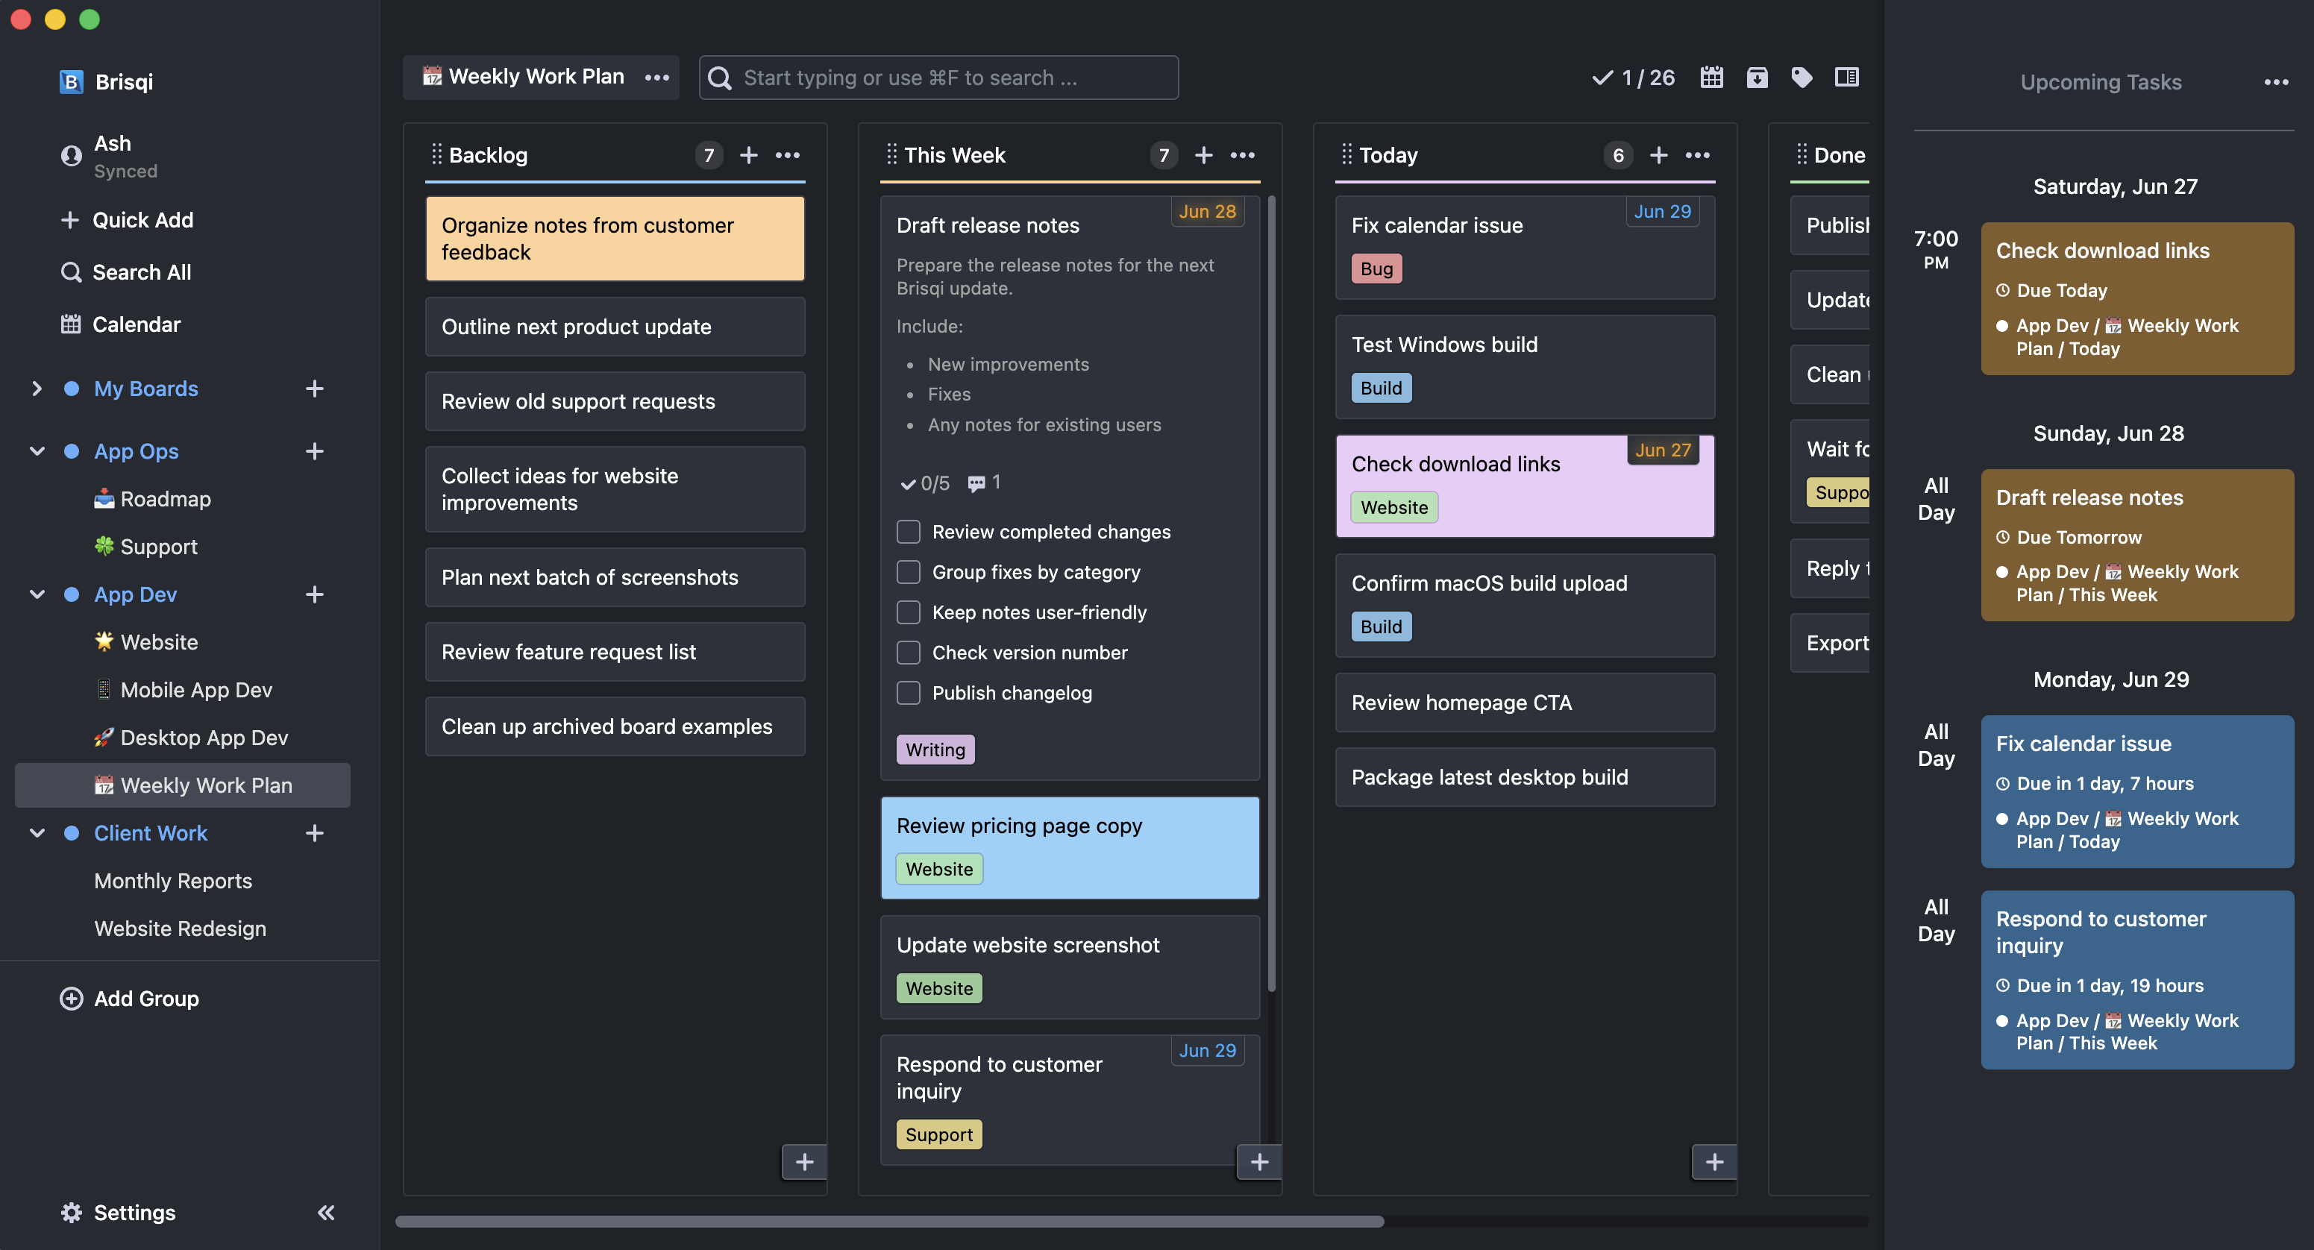Click the completed tasks checkmark counter 1/26
This screenshot has height=1250, width=2314.
(x=1634, y=78)
